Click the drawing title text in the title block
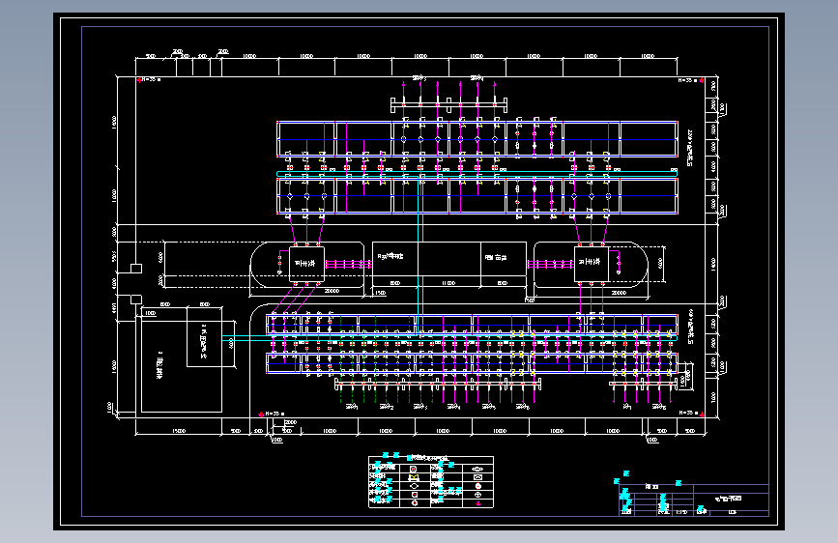838x543 pixels. (x=728, y=499)
